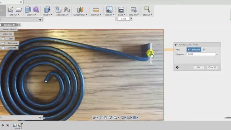
Task: Click the Add-Ins scripts icon
Action: click(x=134, y=10)
